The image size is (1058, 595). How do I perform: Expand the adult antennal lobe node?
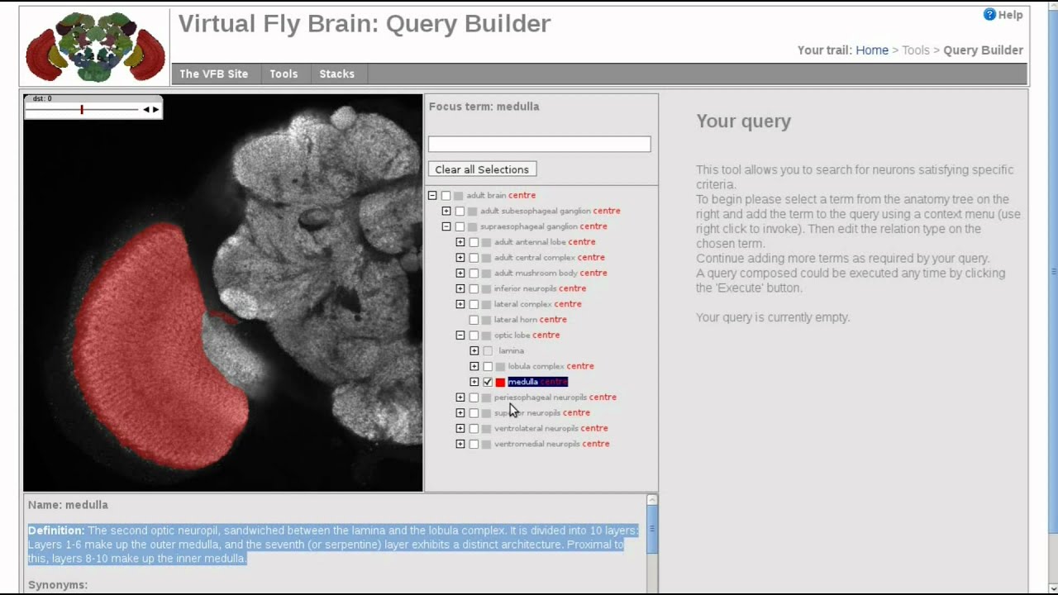pyautogui.click(x=460, y=242)
